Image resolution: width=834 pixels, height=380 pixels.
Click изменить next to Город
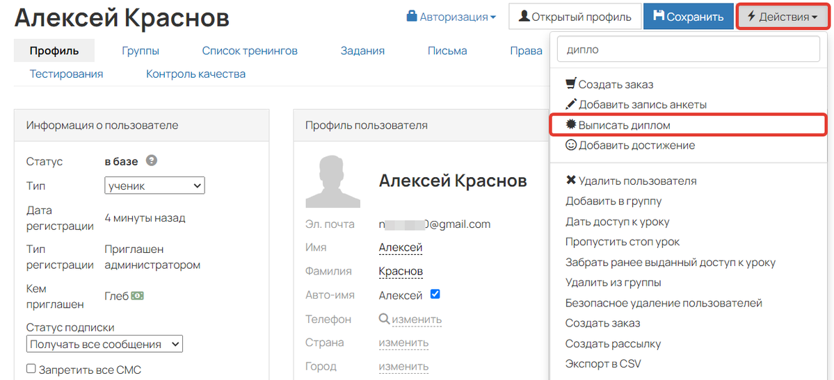[x=403, y=366]
